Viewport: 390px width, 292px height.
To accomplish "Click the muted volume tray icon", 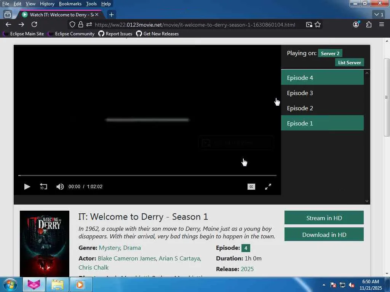I will [352, 285].
